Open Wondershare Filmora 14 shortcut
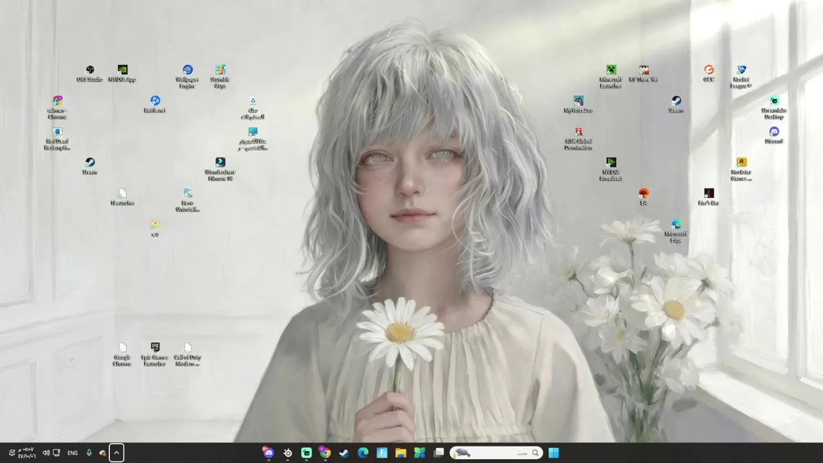This screenshot has width=823, height=463. (220, 169)
